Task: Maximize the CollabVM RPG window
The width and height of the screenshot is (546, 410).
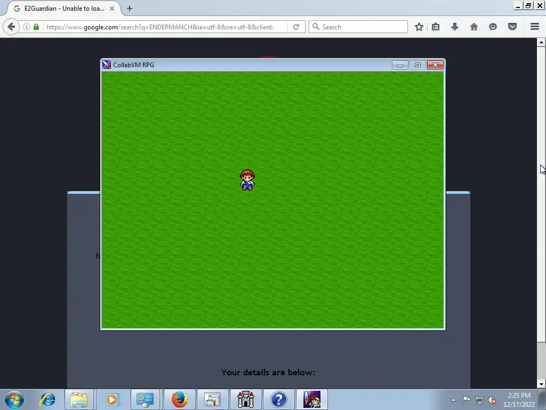Action: pyautogui.click(x=417, y=65)
